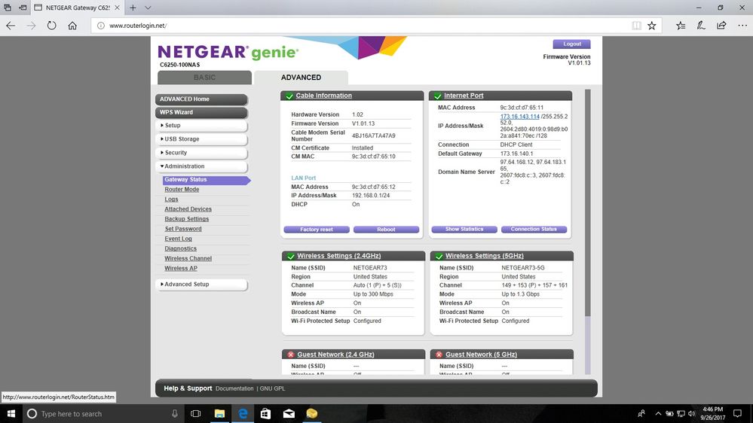Click the browser refresh icon
Image resolution: width=753 pixels, height=423 pixels.
[51, 25]
